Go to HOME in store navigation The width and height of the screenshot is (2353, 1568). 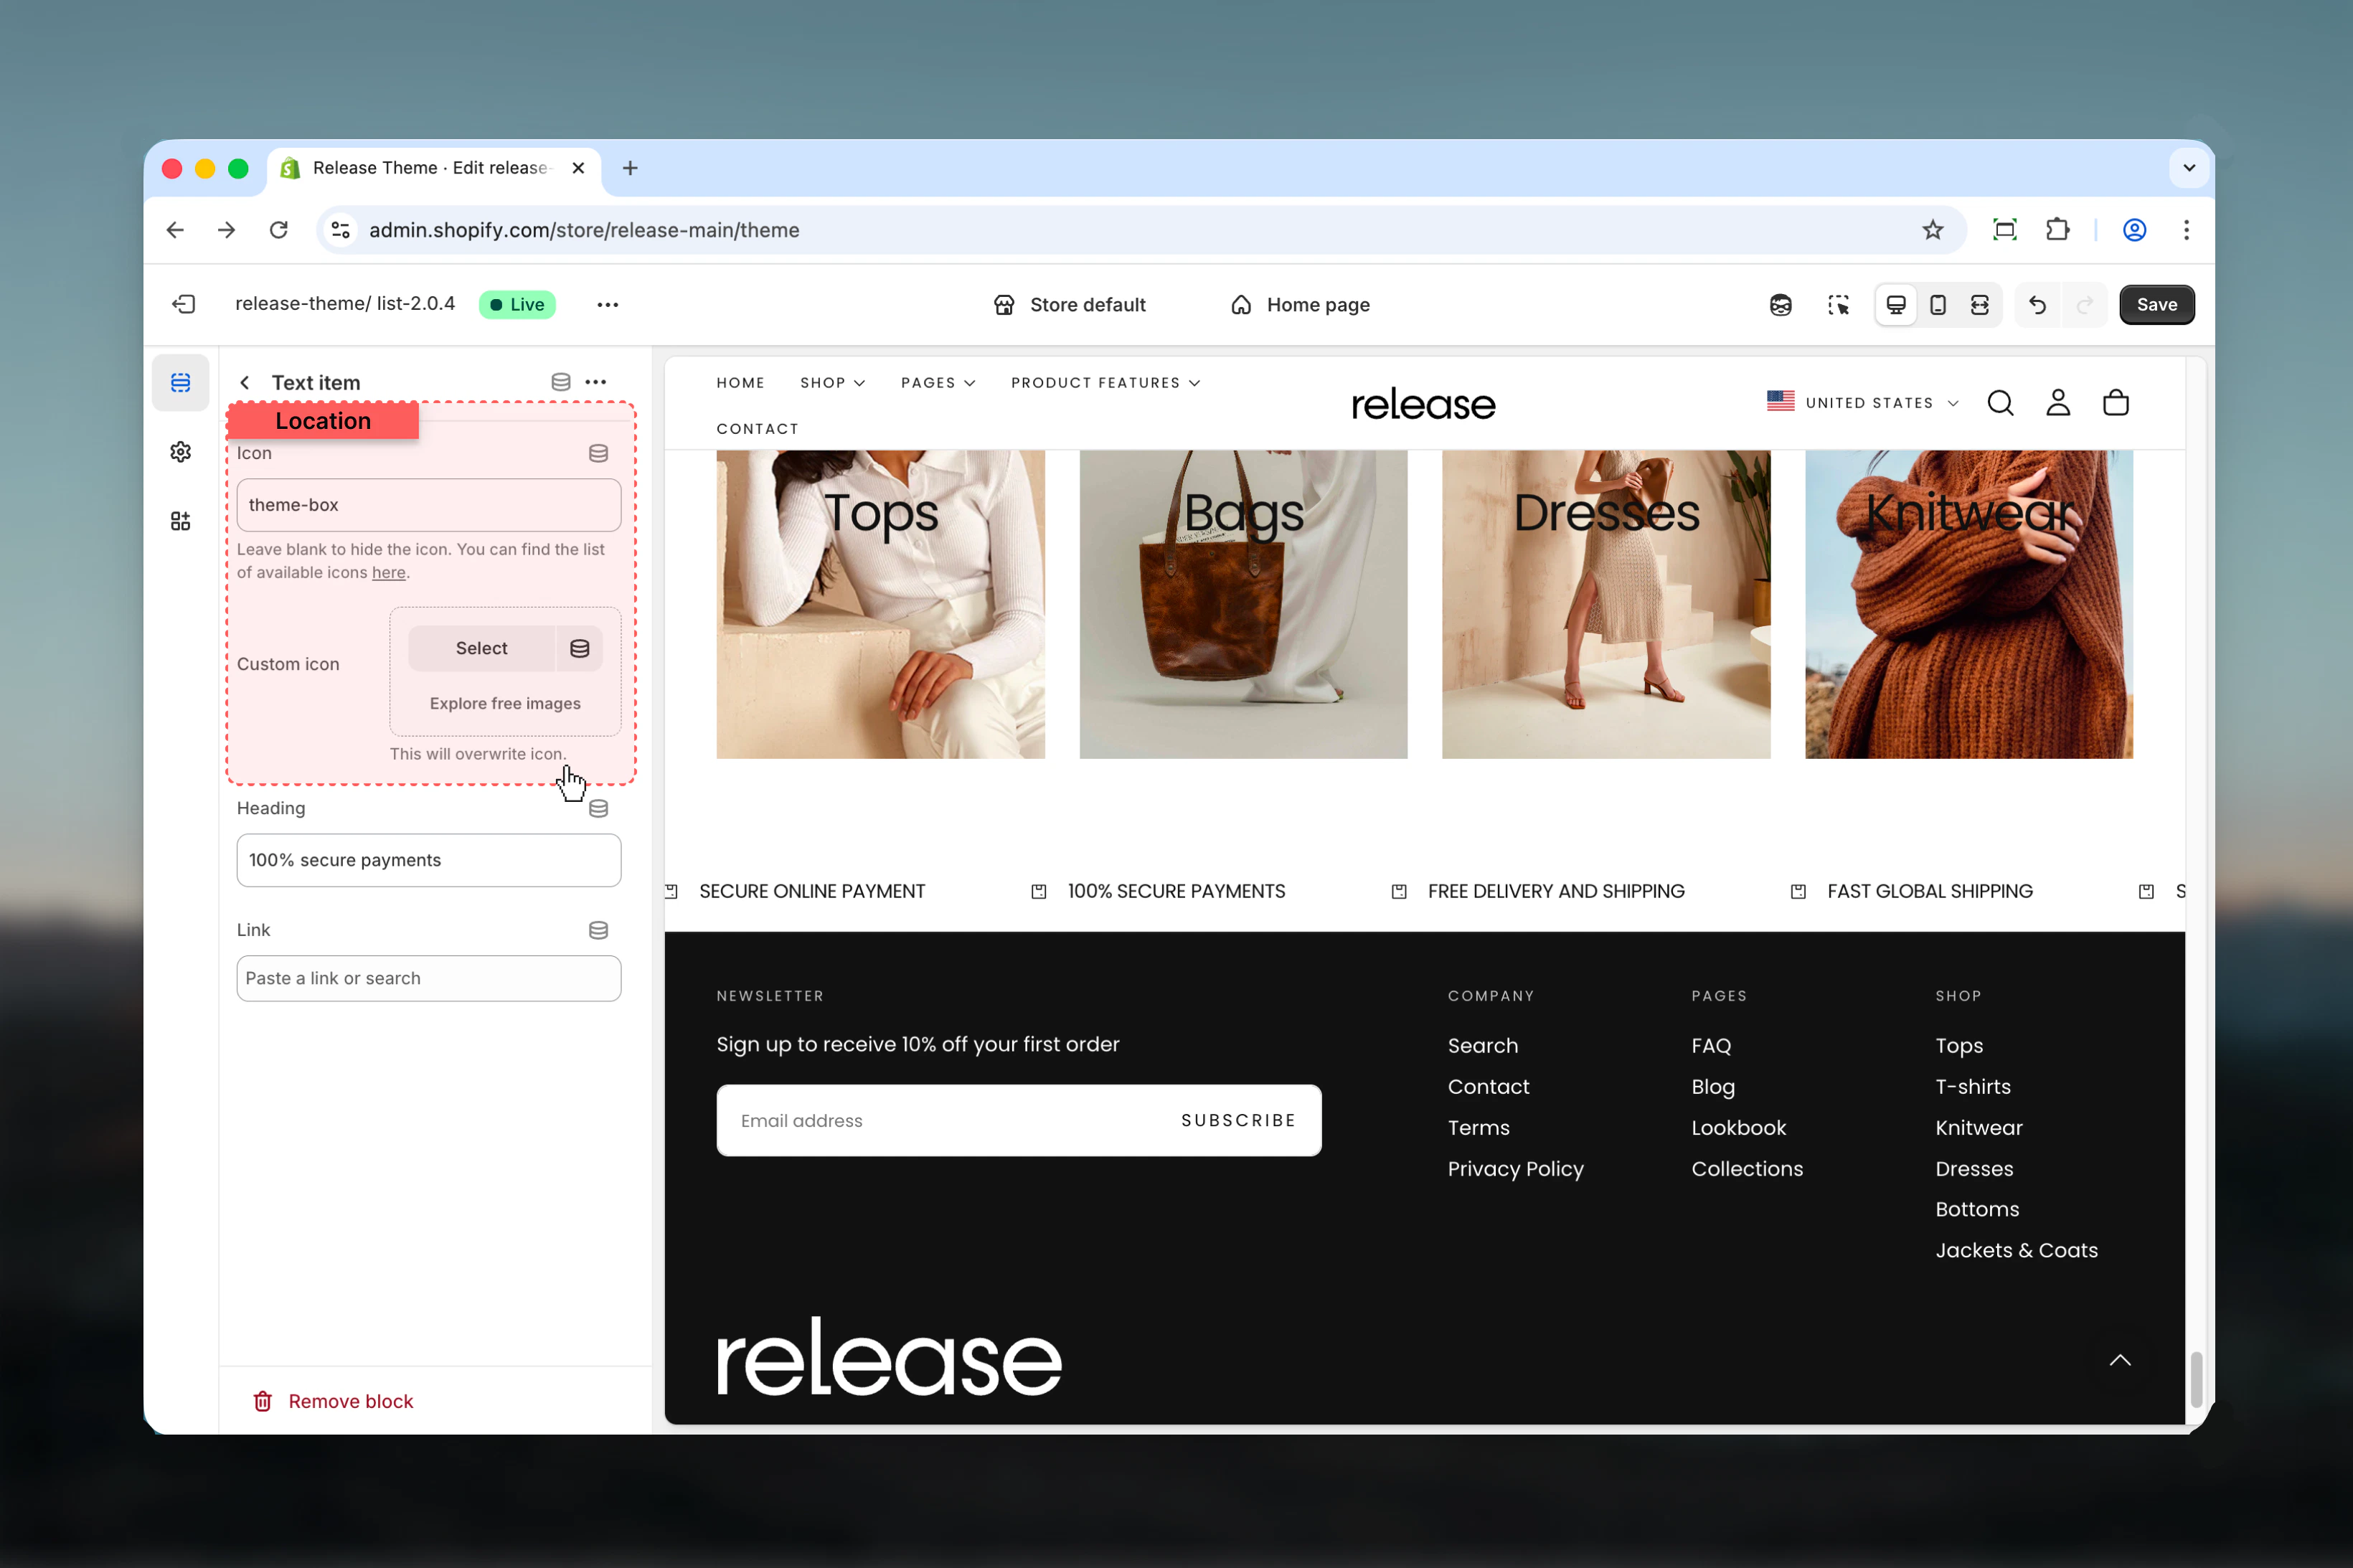point(740,383)
